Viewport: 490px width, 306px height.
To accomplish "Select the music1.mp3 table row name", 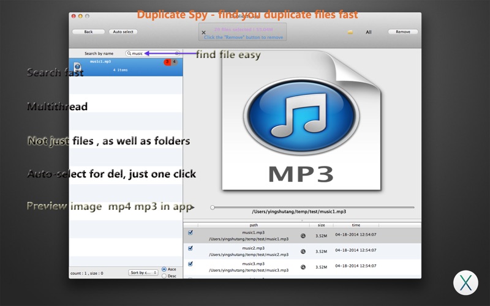I will (x=254, y=233).
